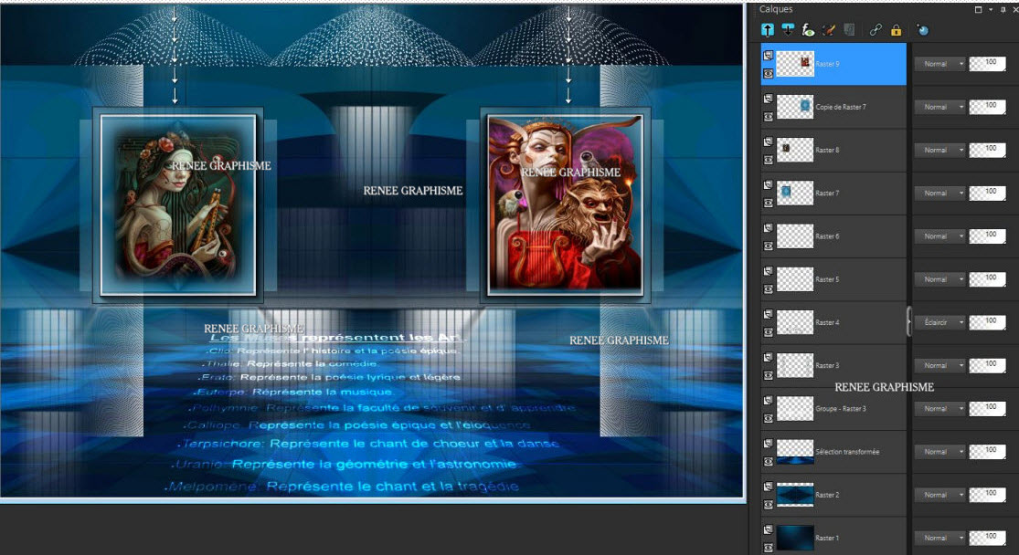The width and height of the screenshot is (1019, 555).
Task: Open blend mode dropdown for Raster 7
Action: coord(939,193)
